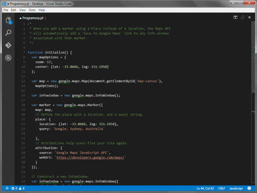Click 'map-canvas' string on line 13
The width and height of the screenshot is (257, 193).
(x=147, y=81)
